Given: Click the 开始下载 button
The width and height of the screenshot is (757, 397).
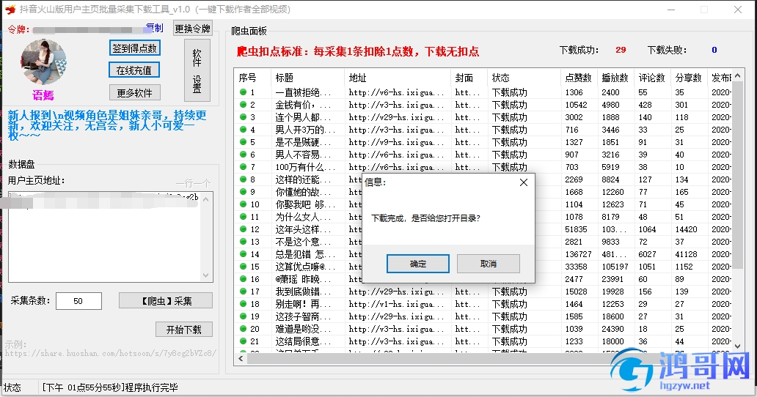Looking at the screenshot, I should pyautogui.click(x=184, y=330).
